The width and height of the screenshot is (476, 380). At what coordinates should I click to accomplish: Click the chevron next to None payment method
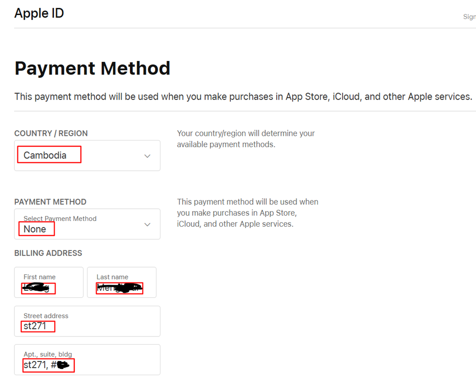click(147, 224)
